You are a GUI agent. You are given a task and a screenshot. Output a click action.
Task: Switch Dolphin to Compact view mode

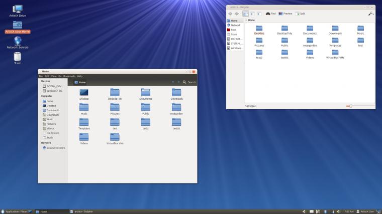point(252,14)
